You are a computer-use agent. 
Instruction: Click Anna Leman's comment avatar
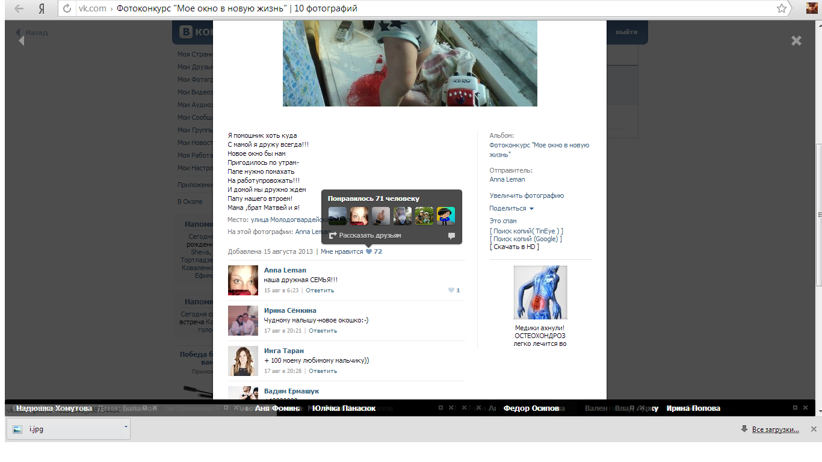243,280
